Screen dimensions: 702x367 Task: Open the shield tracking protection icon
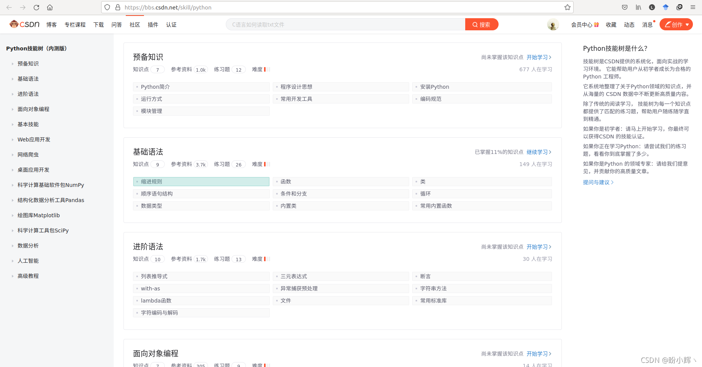pyautogui.click(x=107, y=7)
